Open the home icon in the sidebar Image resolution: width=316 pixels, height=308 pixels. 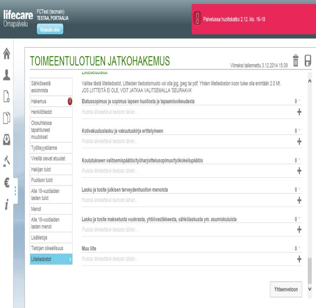7,53
